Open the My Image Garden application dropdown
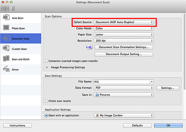The width and height of the screenshot is (186, 132). coord(124,115)
